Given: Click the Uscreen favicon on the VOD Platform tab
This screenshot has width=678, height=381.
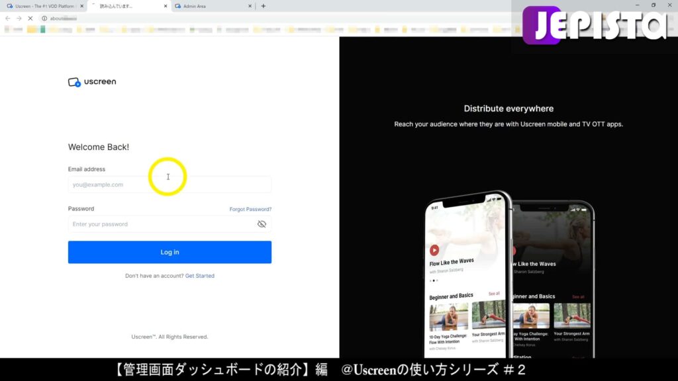Looking at the screenshot, I should (x=10, y=6).
